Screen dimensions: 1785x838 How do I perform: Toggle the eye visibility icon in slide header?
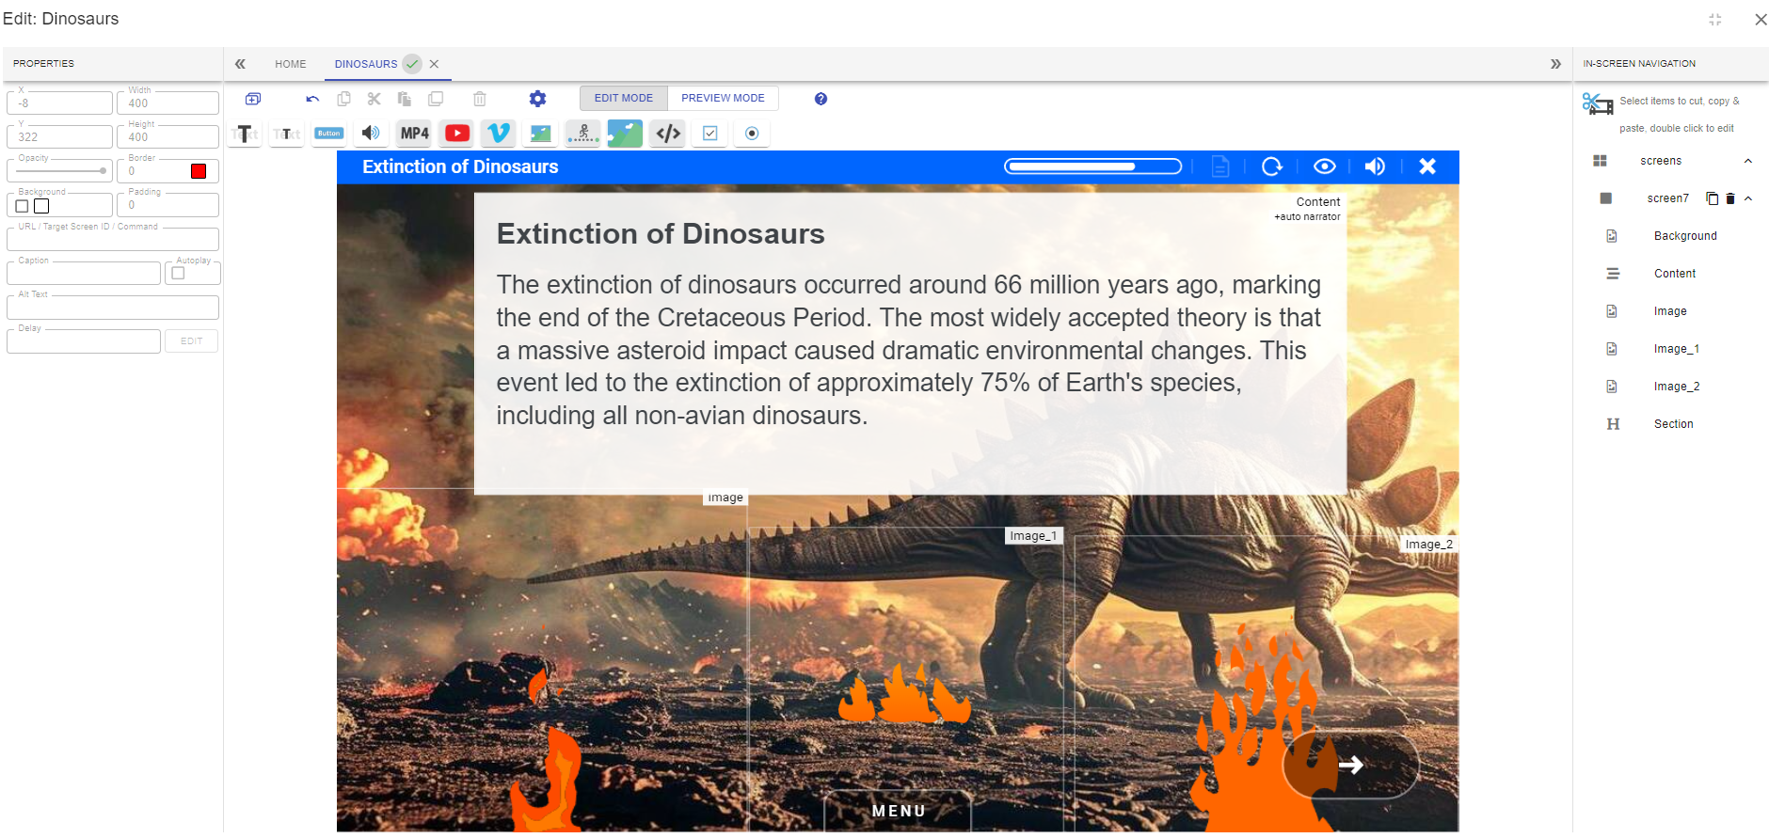coord(1324,166)
